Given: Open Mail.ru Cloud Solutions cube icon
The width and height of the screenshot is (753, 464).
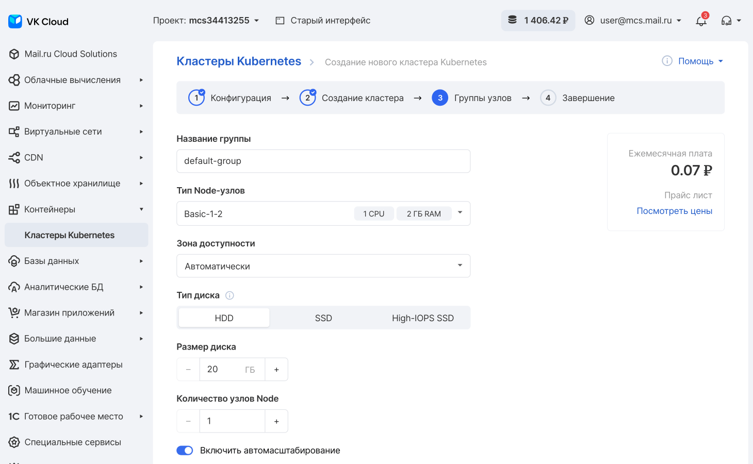Looking at the screenshot, I should click(x=14, y=54).
